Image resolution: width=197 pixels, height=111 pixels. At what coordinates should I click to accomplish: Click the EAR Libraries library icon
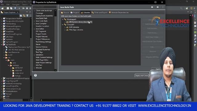pos(67,27)
